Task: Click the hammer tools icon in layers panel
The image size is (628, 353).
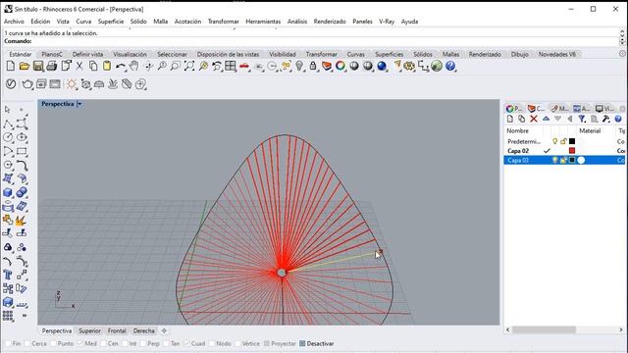Action: click(x=606, y=119)
